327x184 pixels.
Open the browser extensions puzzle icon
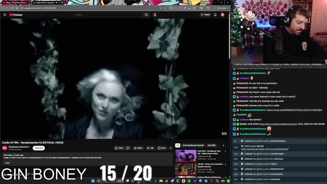coord(194,8)
